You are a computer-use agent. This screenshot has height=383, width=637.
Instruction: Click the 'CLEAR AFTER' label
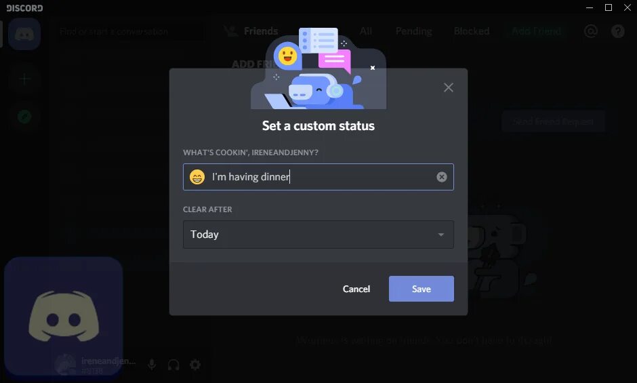point(207,209)
